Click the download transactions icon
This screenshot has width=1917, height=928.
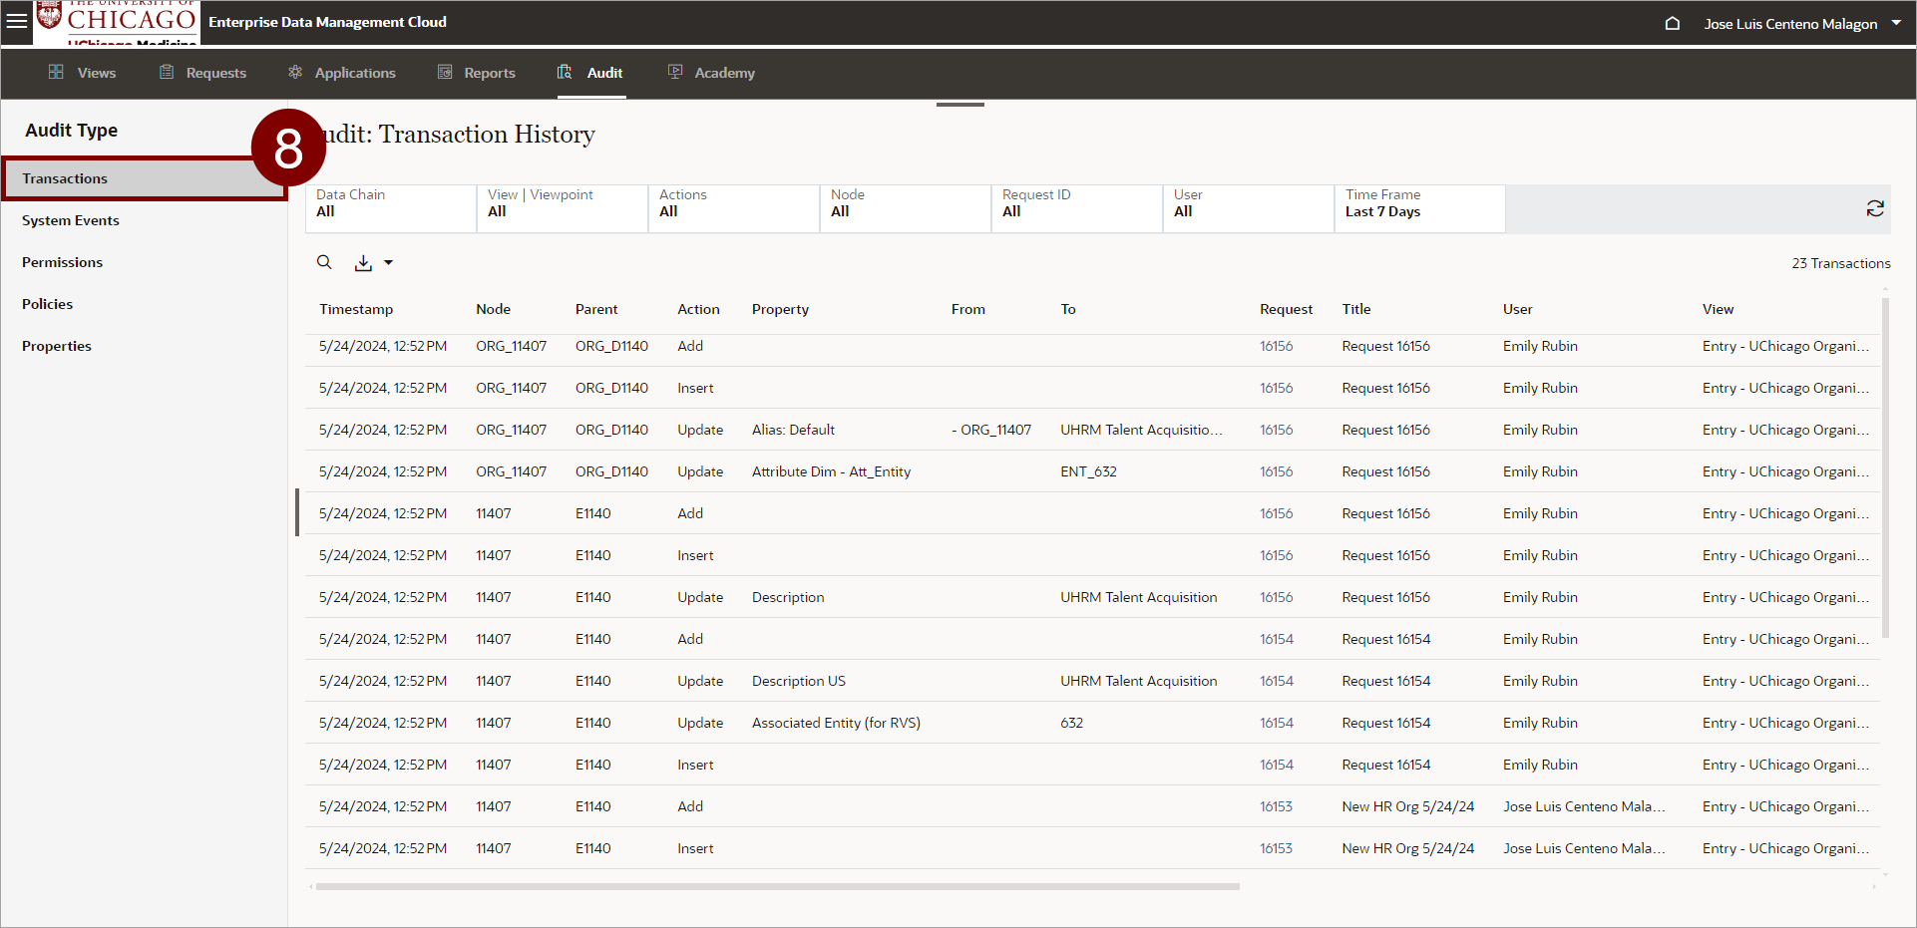[x=363, y=262]
